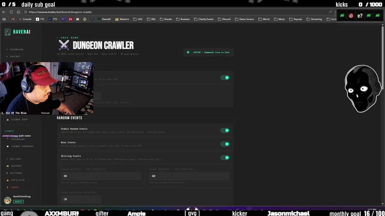Click the GoodVibesGreg username
The image size is (385, 216).
point(22,196)
